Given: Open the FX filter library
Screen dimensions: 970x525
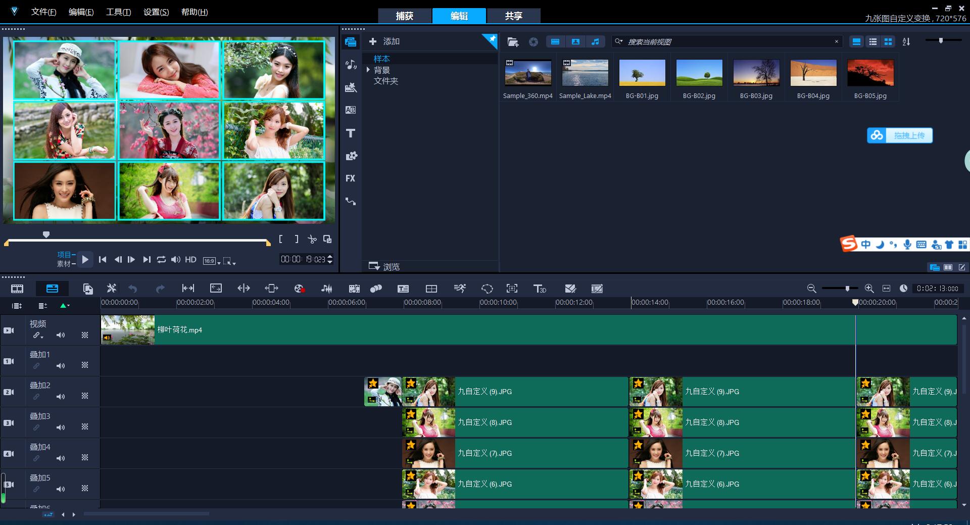Looking at the screenshot, I should coord(350,178).
